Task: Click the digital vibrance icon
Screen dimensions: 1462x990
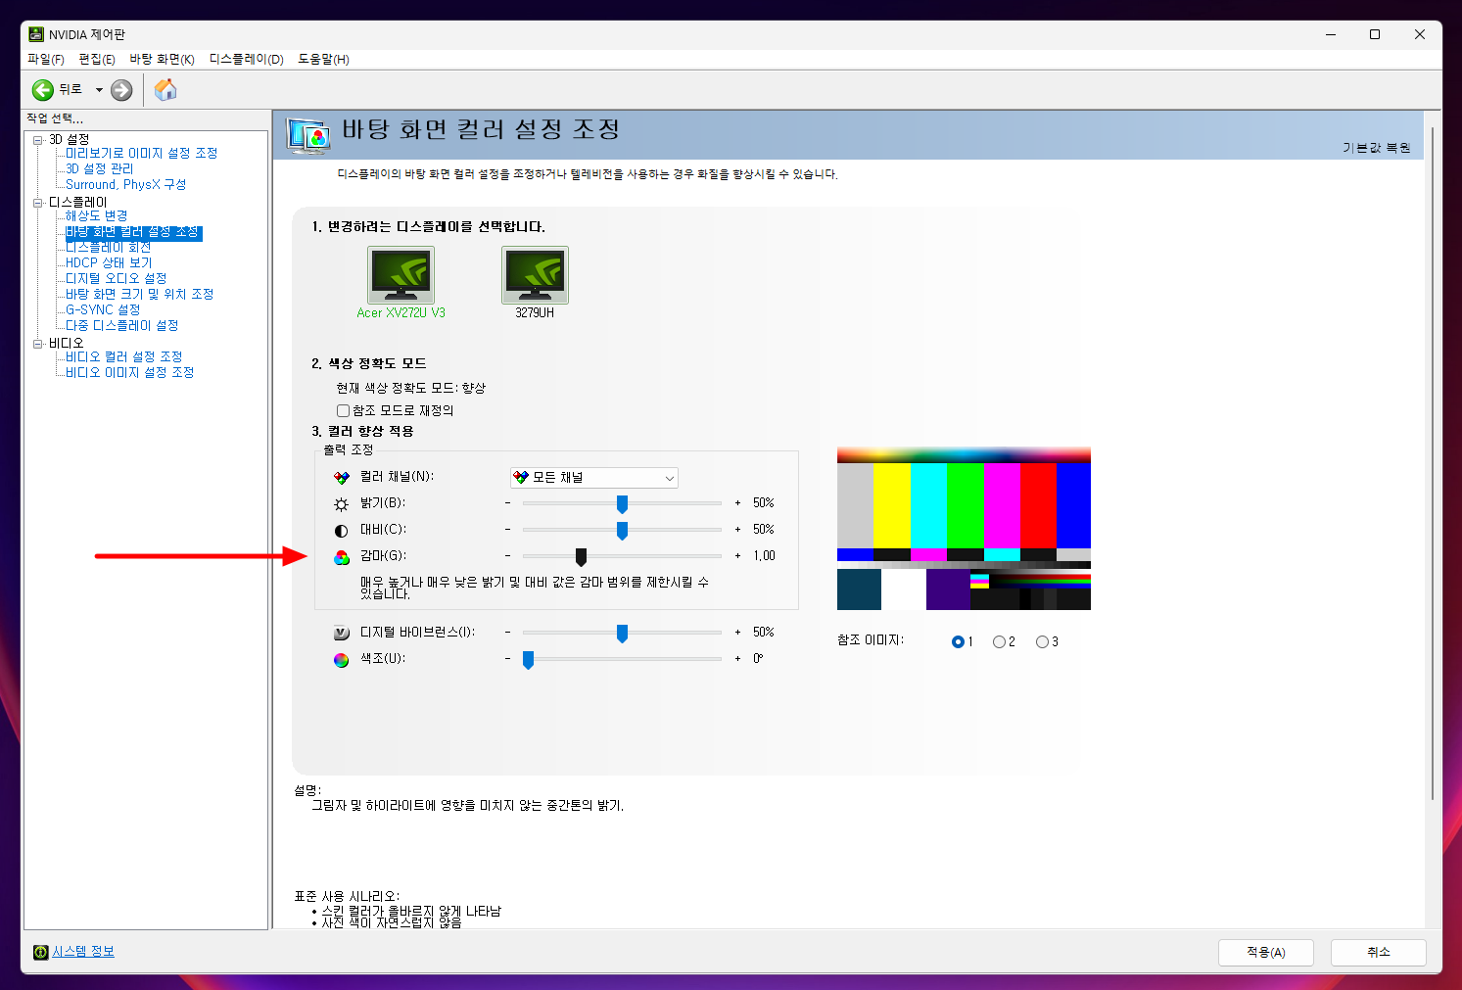Action: 341,634
